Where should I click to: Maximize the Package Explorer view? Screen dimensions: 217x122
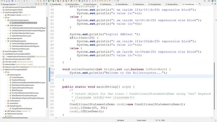46,4
